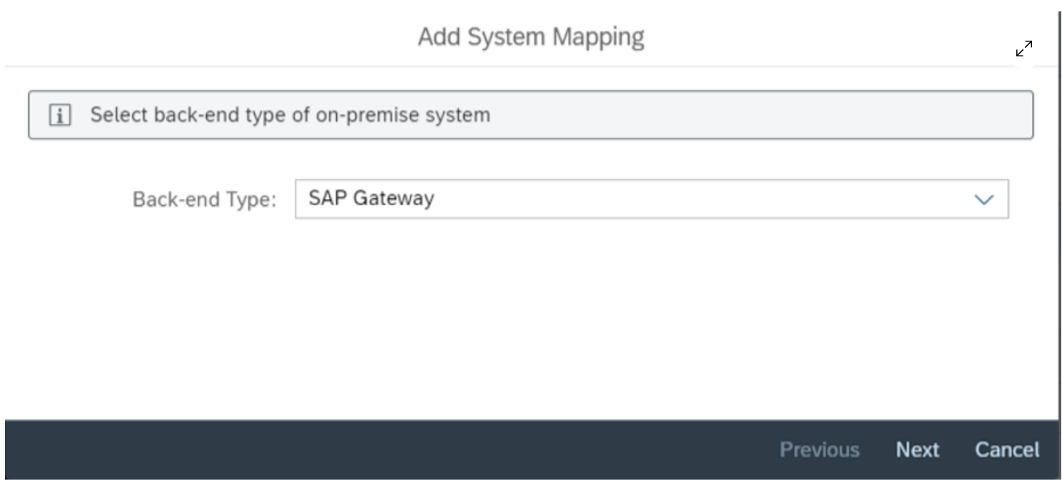Click the information icon in the message strip
Screen dimensions: 1062x481
pos(60,115)
